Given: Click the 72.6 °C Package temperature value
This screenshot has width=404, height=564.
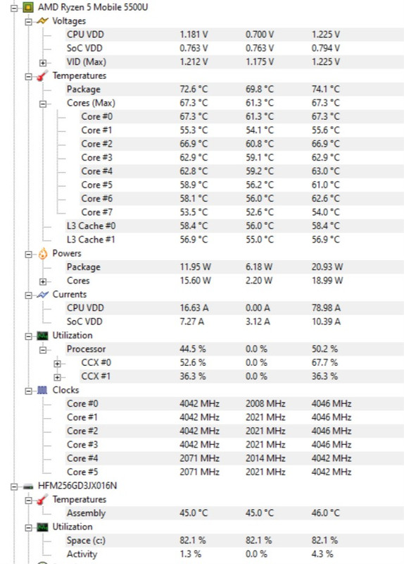Looking at the screenshot, I should tap(194, 90).
